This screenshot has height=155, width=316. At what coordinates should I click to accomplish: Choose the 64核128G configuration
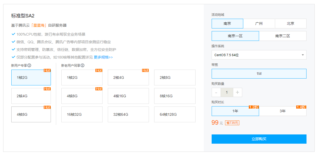coord(175,114)
